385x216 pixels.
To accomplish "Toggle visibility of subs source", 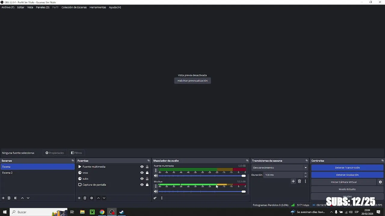I will tap(142, 179).
